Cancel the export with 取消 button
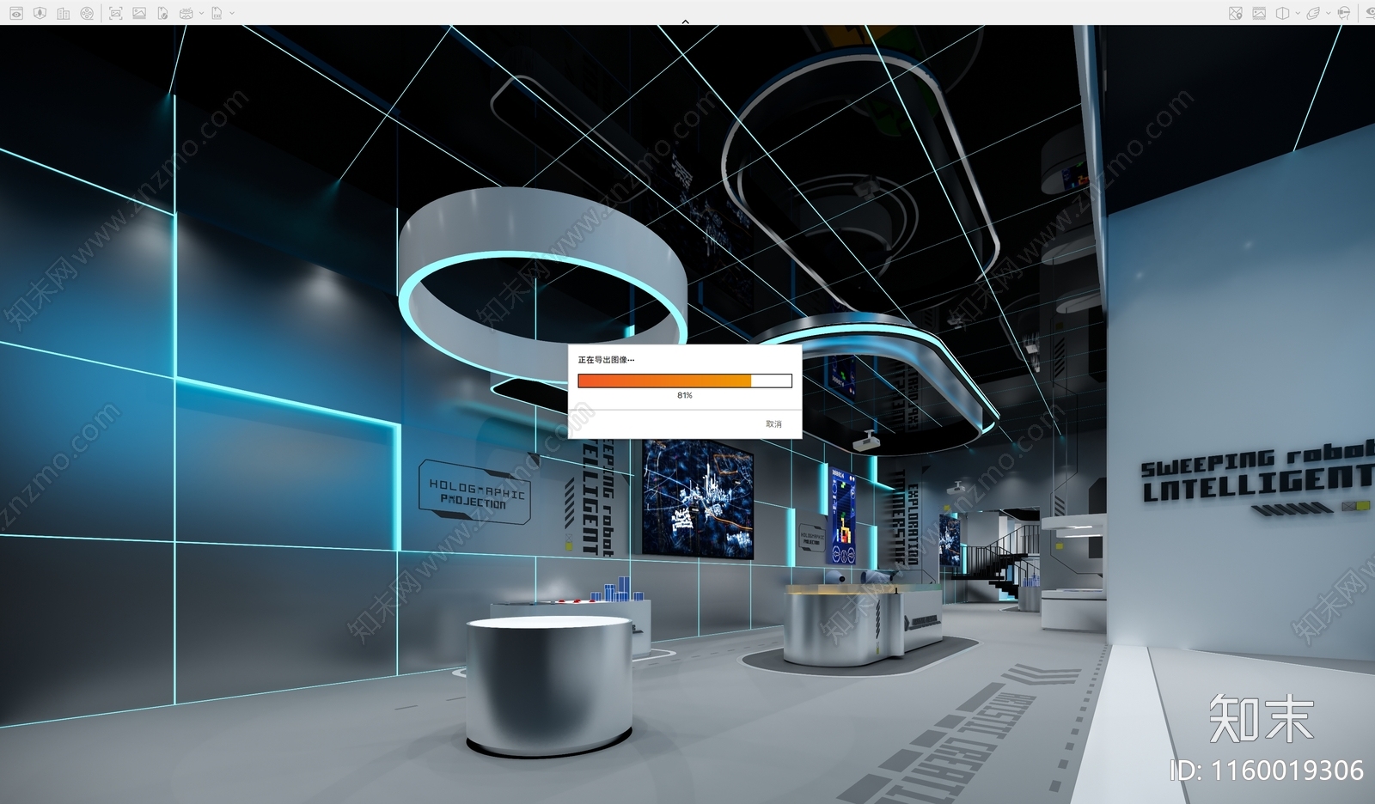 tap(773, 424)
